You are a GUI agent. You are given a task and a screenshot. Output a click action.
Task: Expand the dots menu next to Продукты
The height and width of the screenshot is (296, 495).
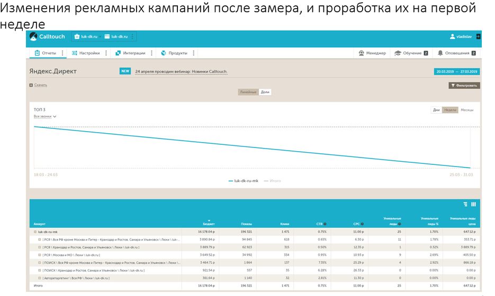[x=194, y=53]
